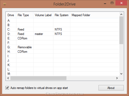Sort by the Drive column header
Screen dimensions: 129x96
tap(11, 15)
